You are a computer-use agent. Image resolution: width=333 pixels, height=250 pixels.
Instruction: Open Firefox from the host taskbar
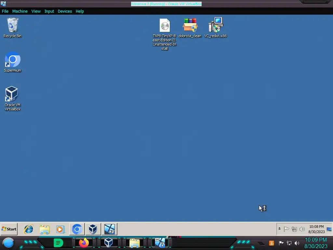[84, 243]
